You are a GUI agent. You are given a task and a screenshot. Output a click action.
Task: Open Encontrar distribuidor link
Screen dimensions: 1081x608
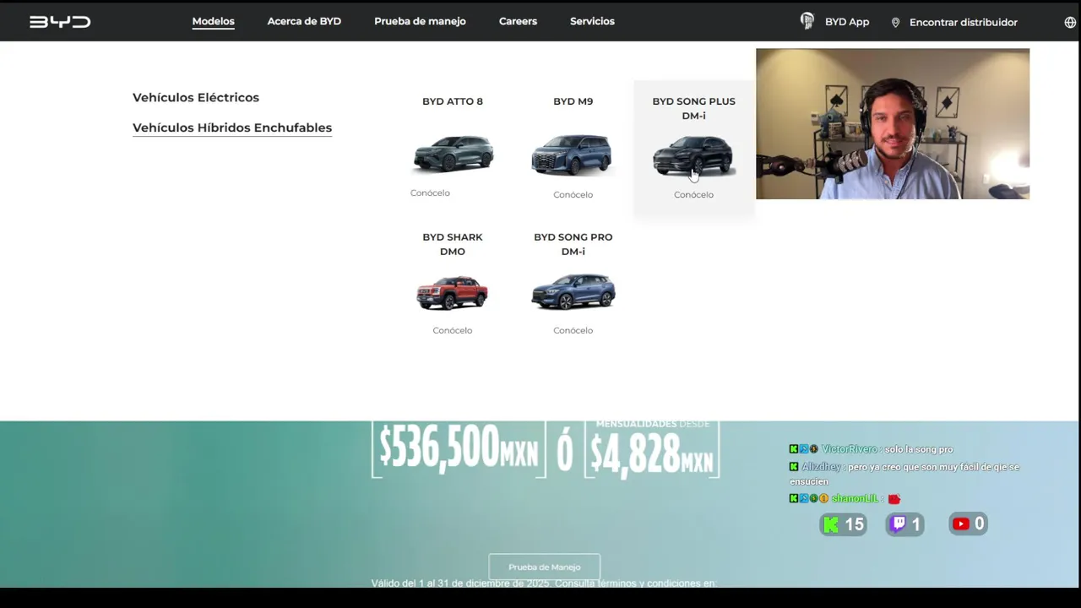[x=964, y=22]
